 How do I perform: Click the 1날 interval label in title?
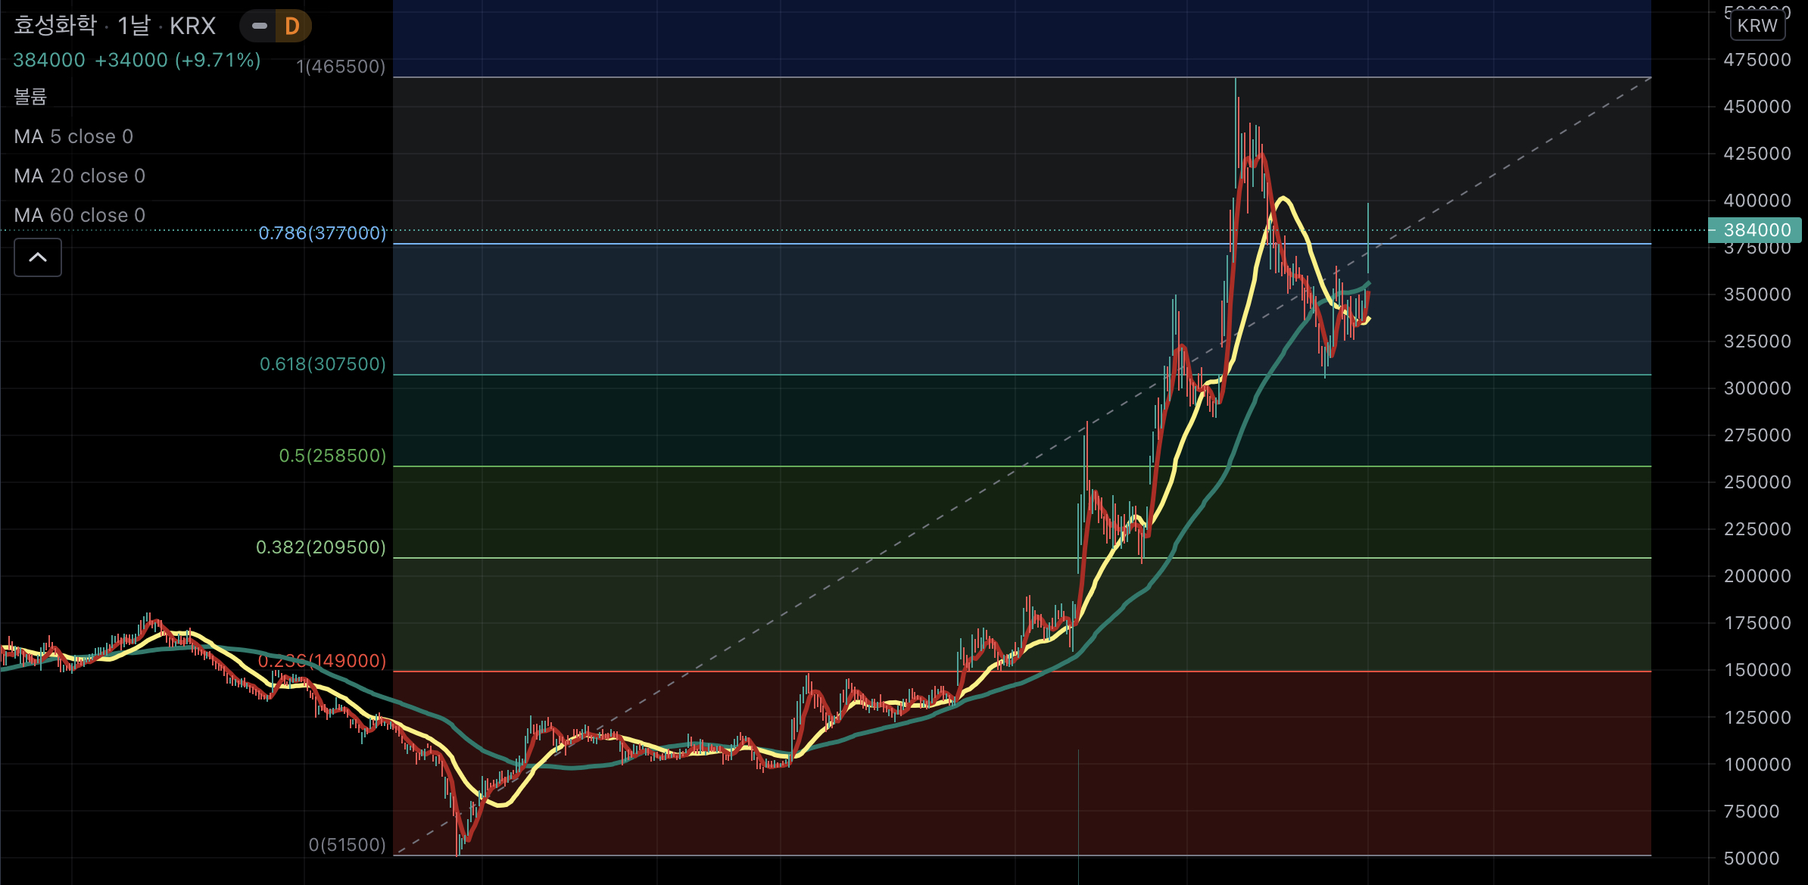[x=134, y=26]
